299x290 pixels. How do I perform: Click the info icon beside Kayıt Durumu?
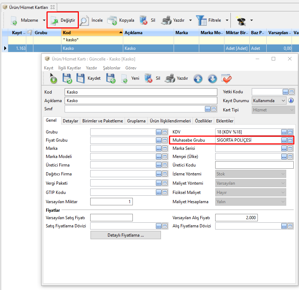coord(291,101)
